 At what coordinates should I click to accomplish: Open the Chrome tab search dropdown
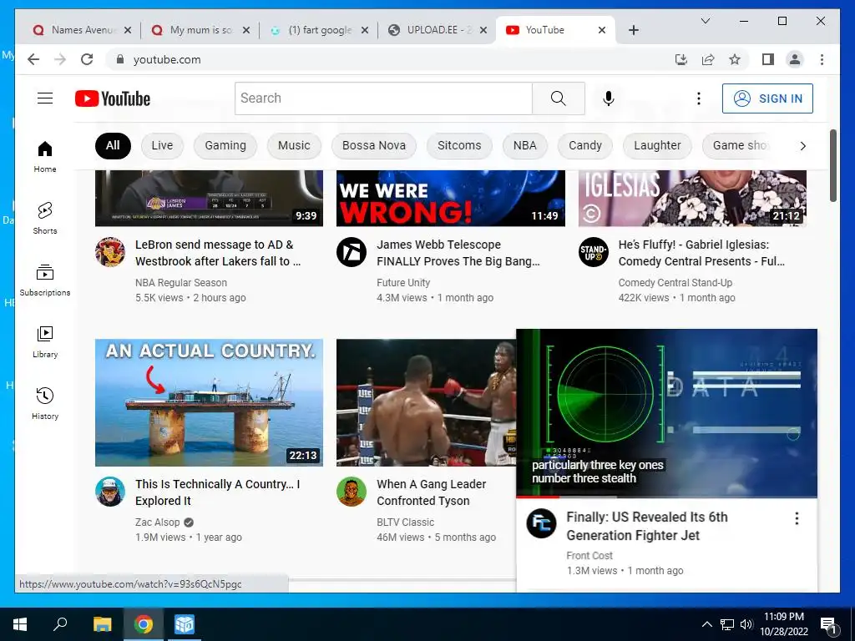pos(705,21)
